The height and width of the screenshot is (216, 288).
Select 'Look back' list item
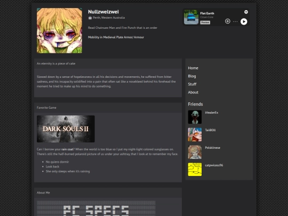[x=52, y=166]
